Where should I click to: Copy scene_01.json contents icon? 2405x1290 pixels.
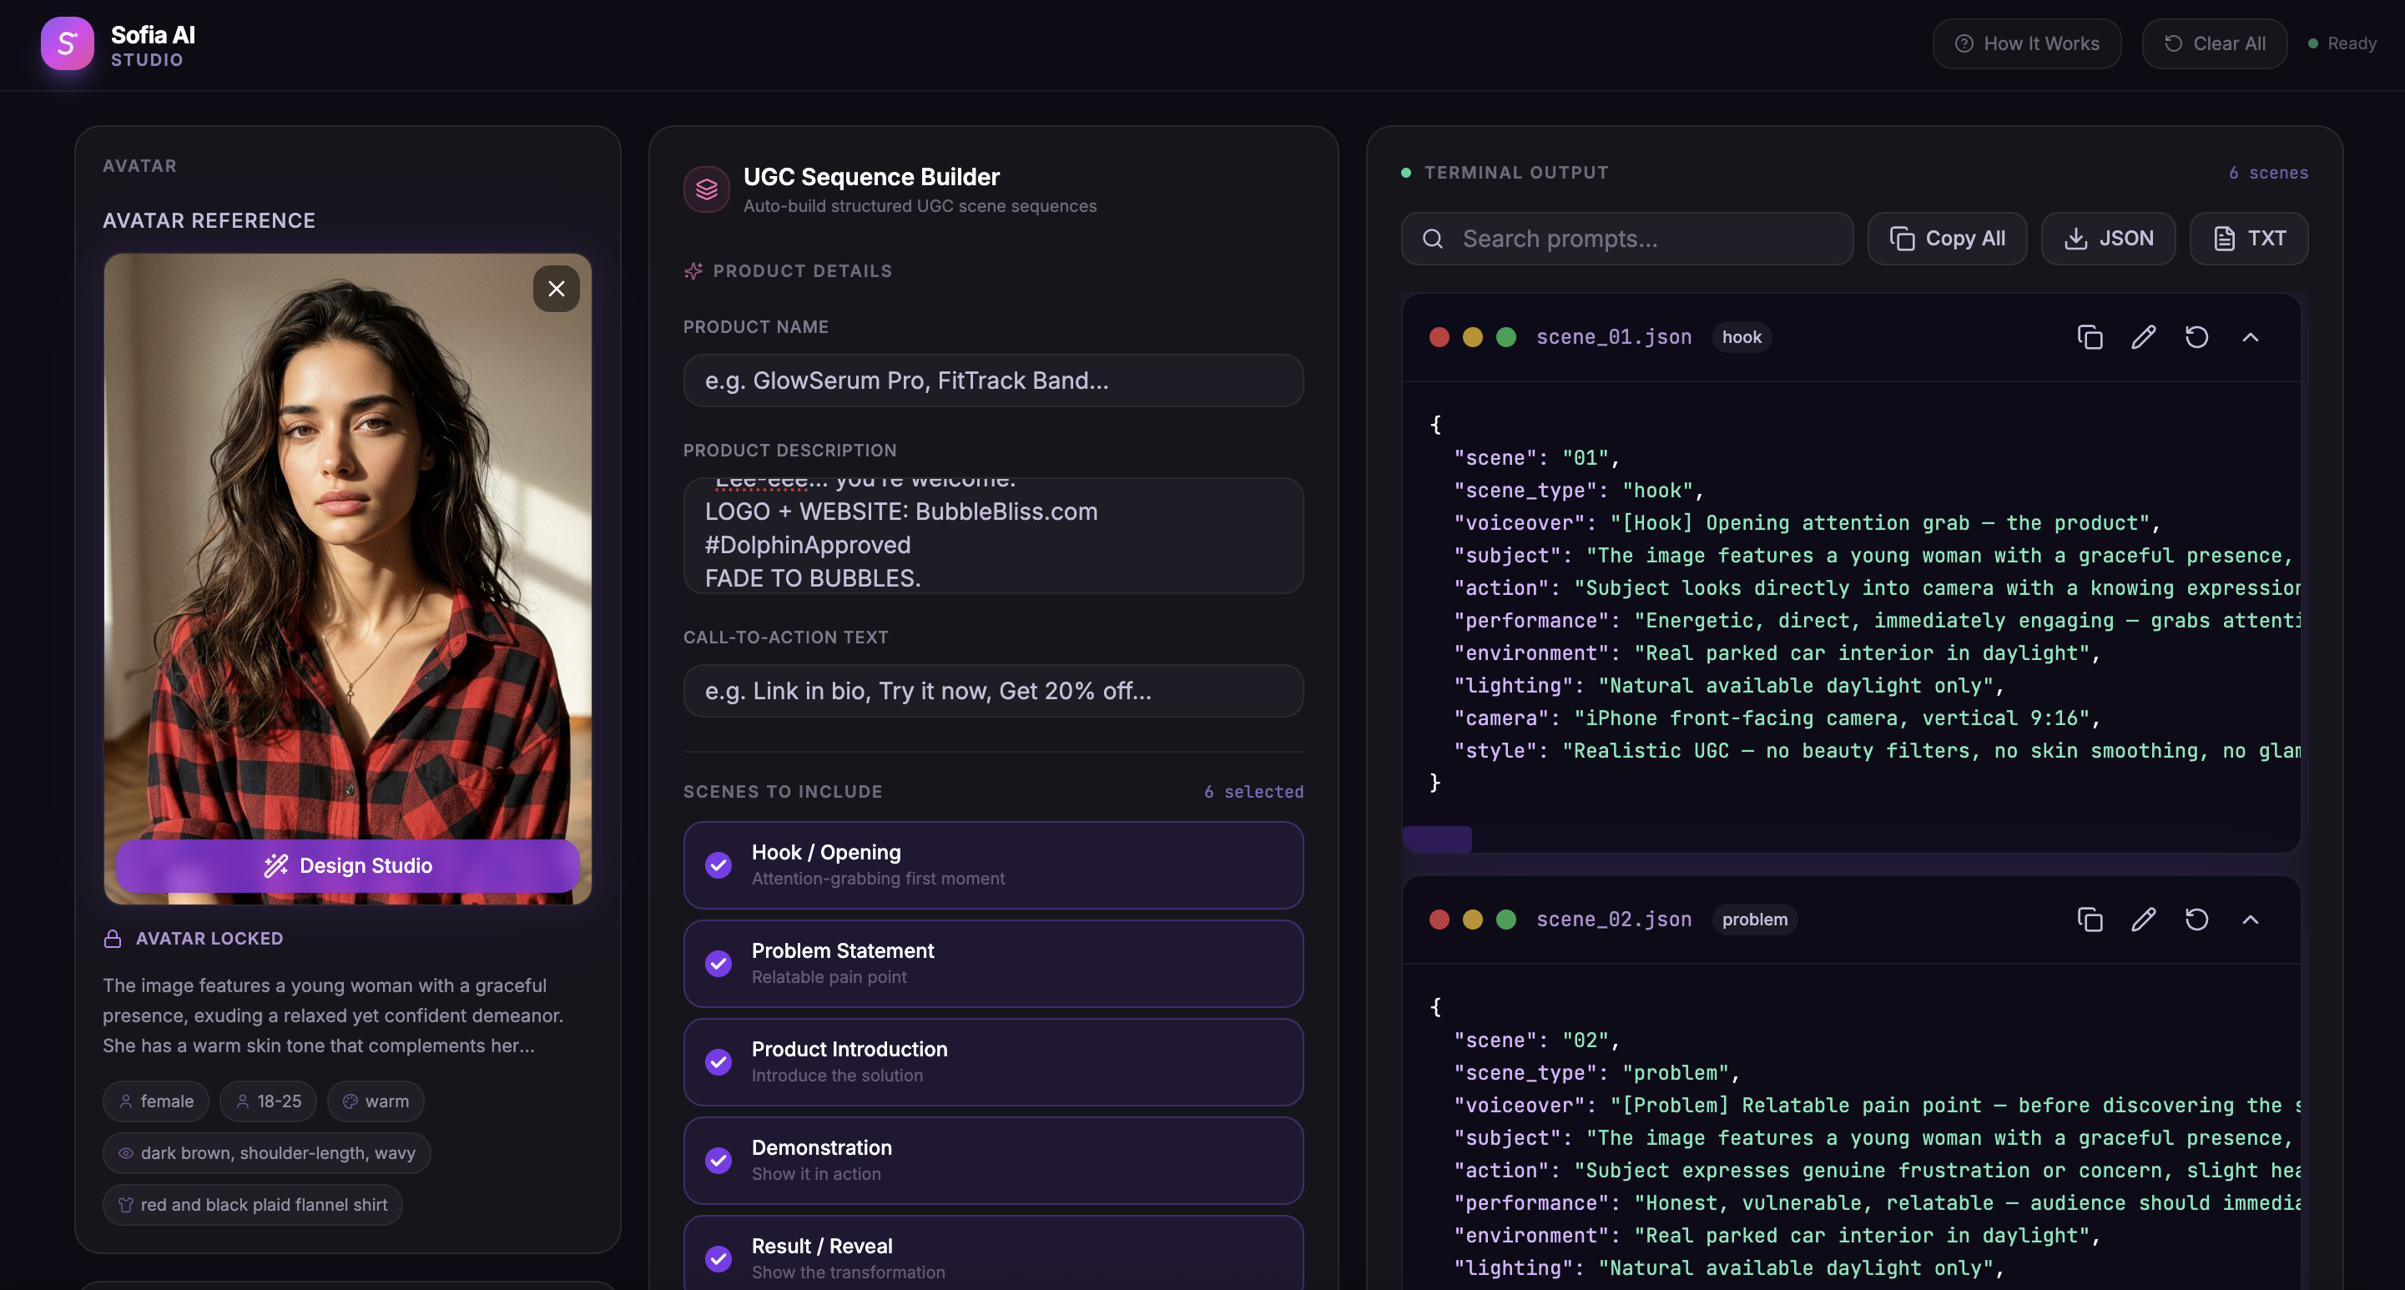coord(2090,337)
